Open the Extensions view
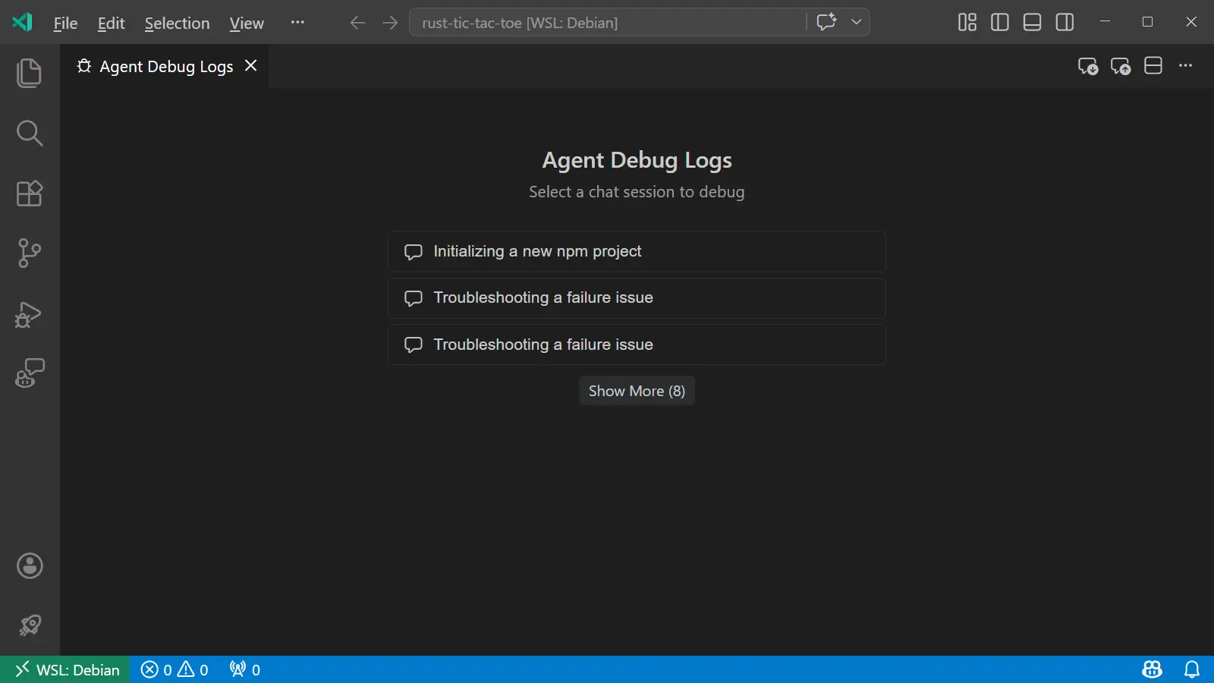 point(29,194)
